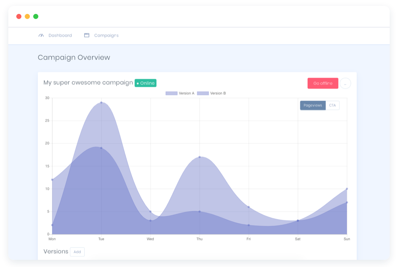398x267 pixels.
Task: Click the 'Sat' axis label
Action: tap(298, 239)
